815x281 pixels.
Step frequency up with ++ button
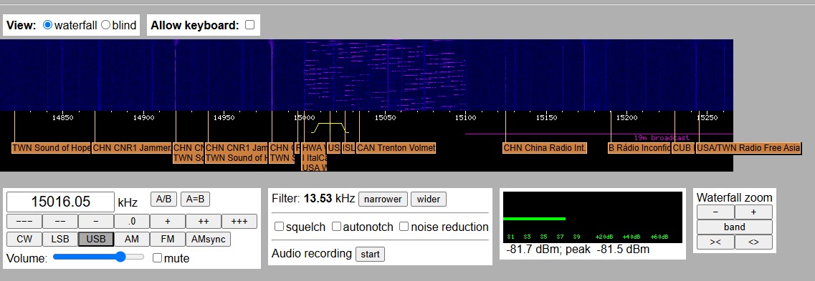point(204,222)
